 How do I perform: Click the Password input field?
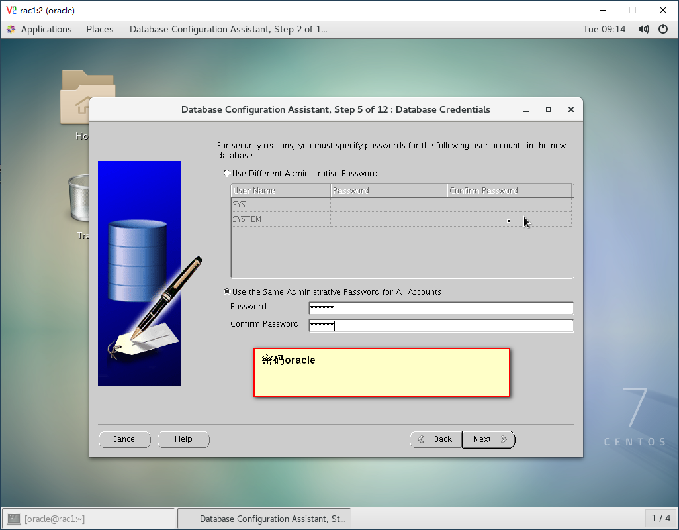pos(441,308)
